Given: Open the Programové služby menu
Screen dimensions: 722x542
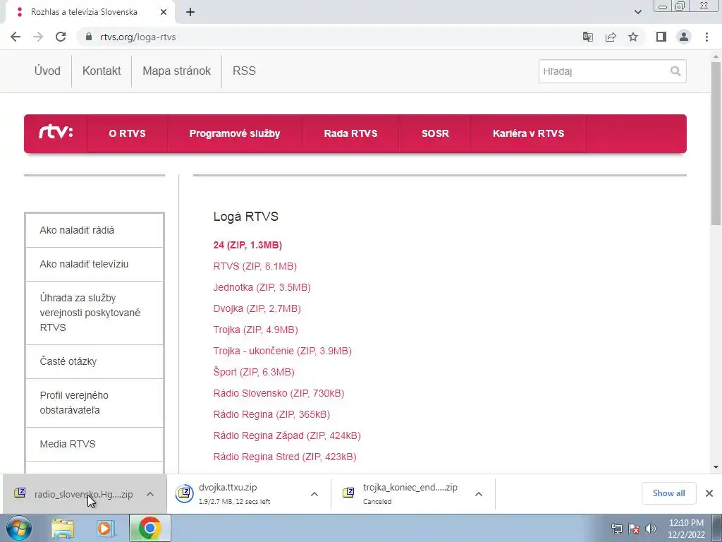Looking at the screenshot, I should pos(235,133).
